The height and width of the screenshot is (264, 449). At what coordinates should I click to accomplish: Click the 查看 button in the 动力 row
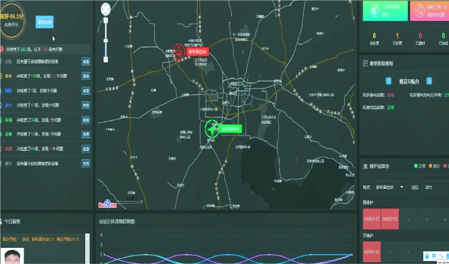(x=86, y=105)
